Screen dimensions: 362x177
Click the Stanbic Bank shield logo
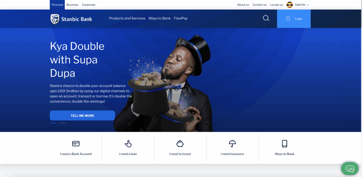(55, 19)
